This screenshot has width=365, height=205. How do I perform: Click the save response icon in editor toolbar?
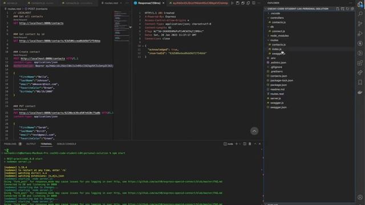[237, 3]
